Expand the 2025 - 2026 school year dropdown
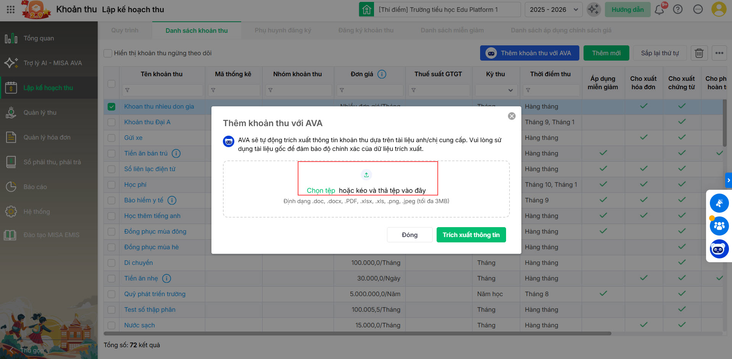This screenshot has height=359, width=732. click(x=553, y=10)
